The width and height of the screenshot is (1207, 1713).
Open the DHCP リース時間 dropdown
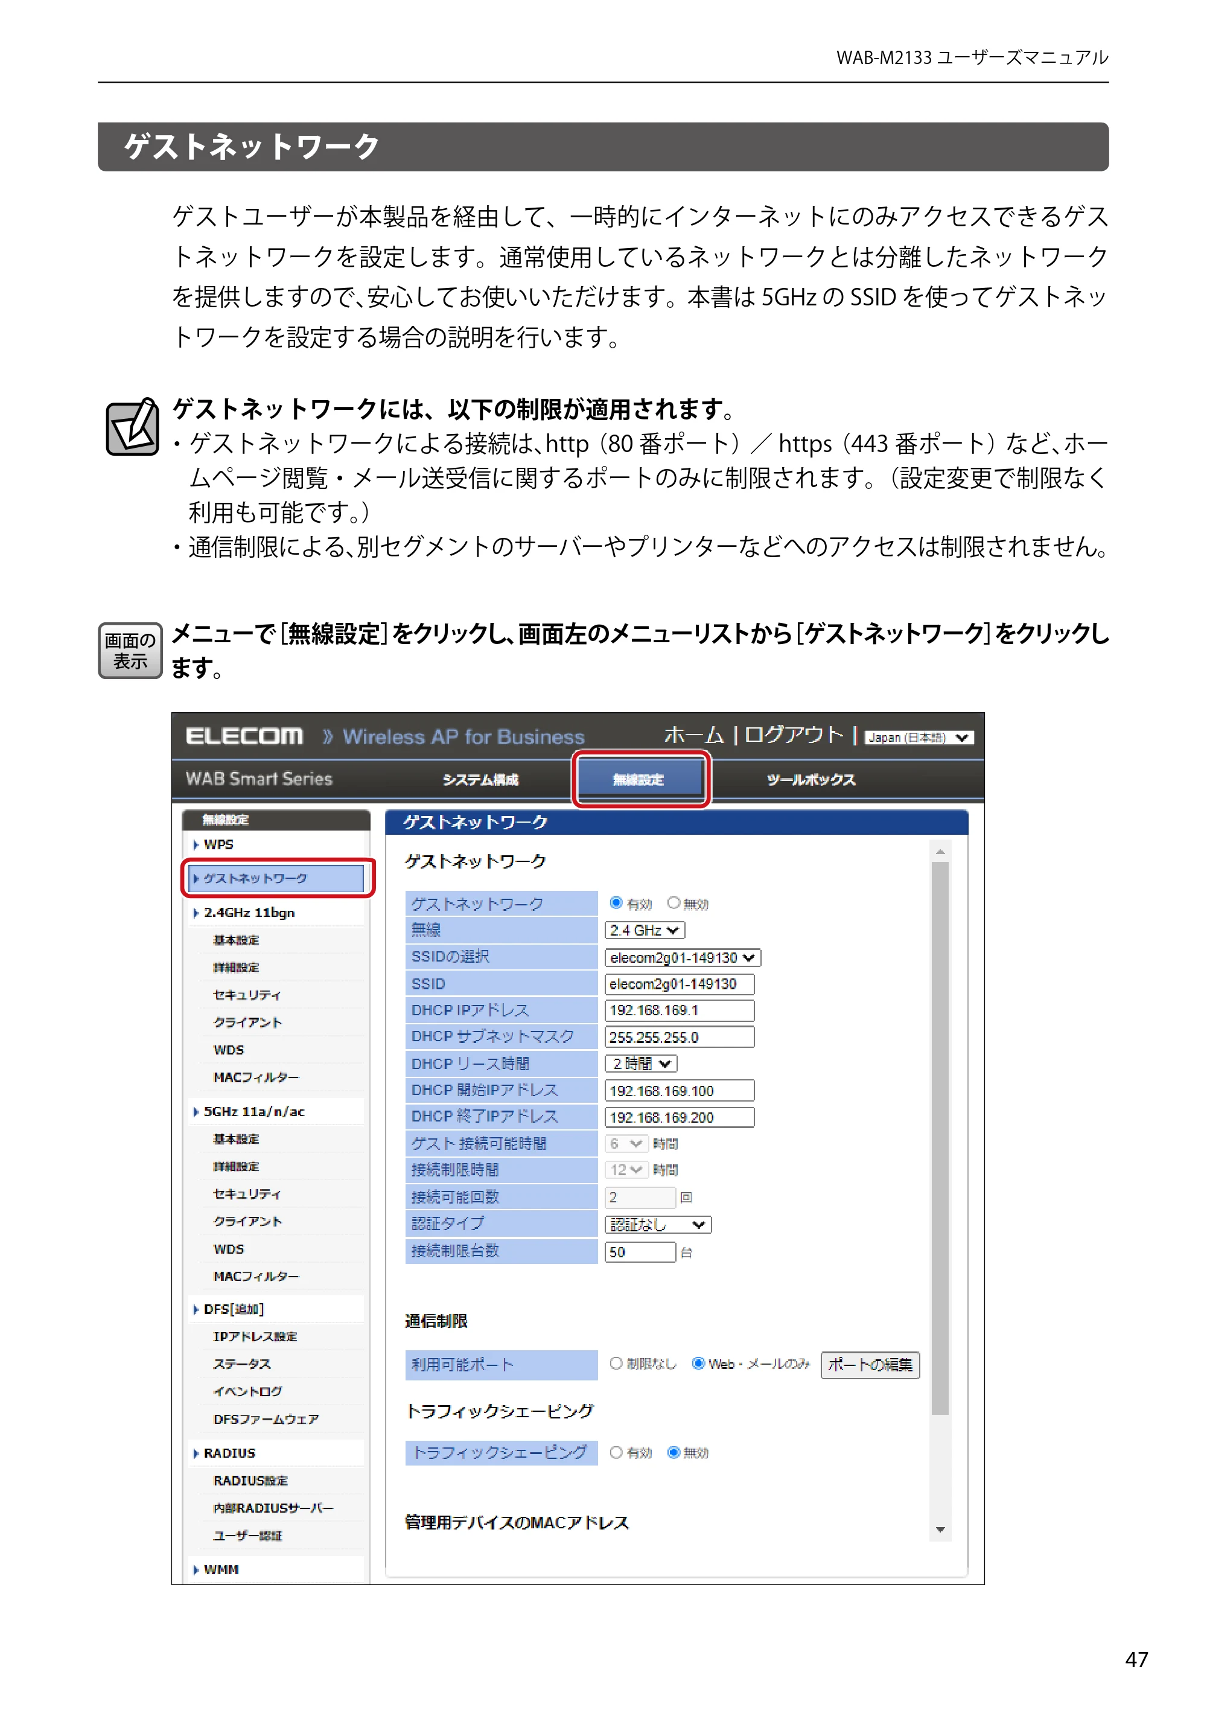[640, 1064]
